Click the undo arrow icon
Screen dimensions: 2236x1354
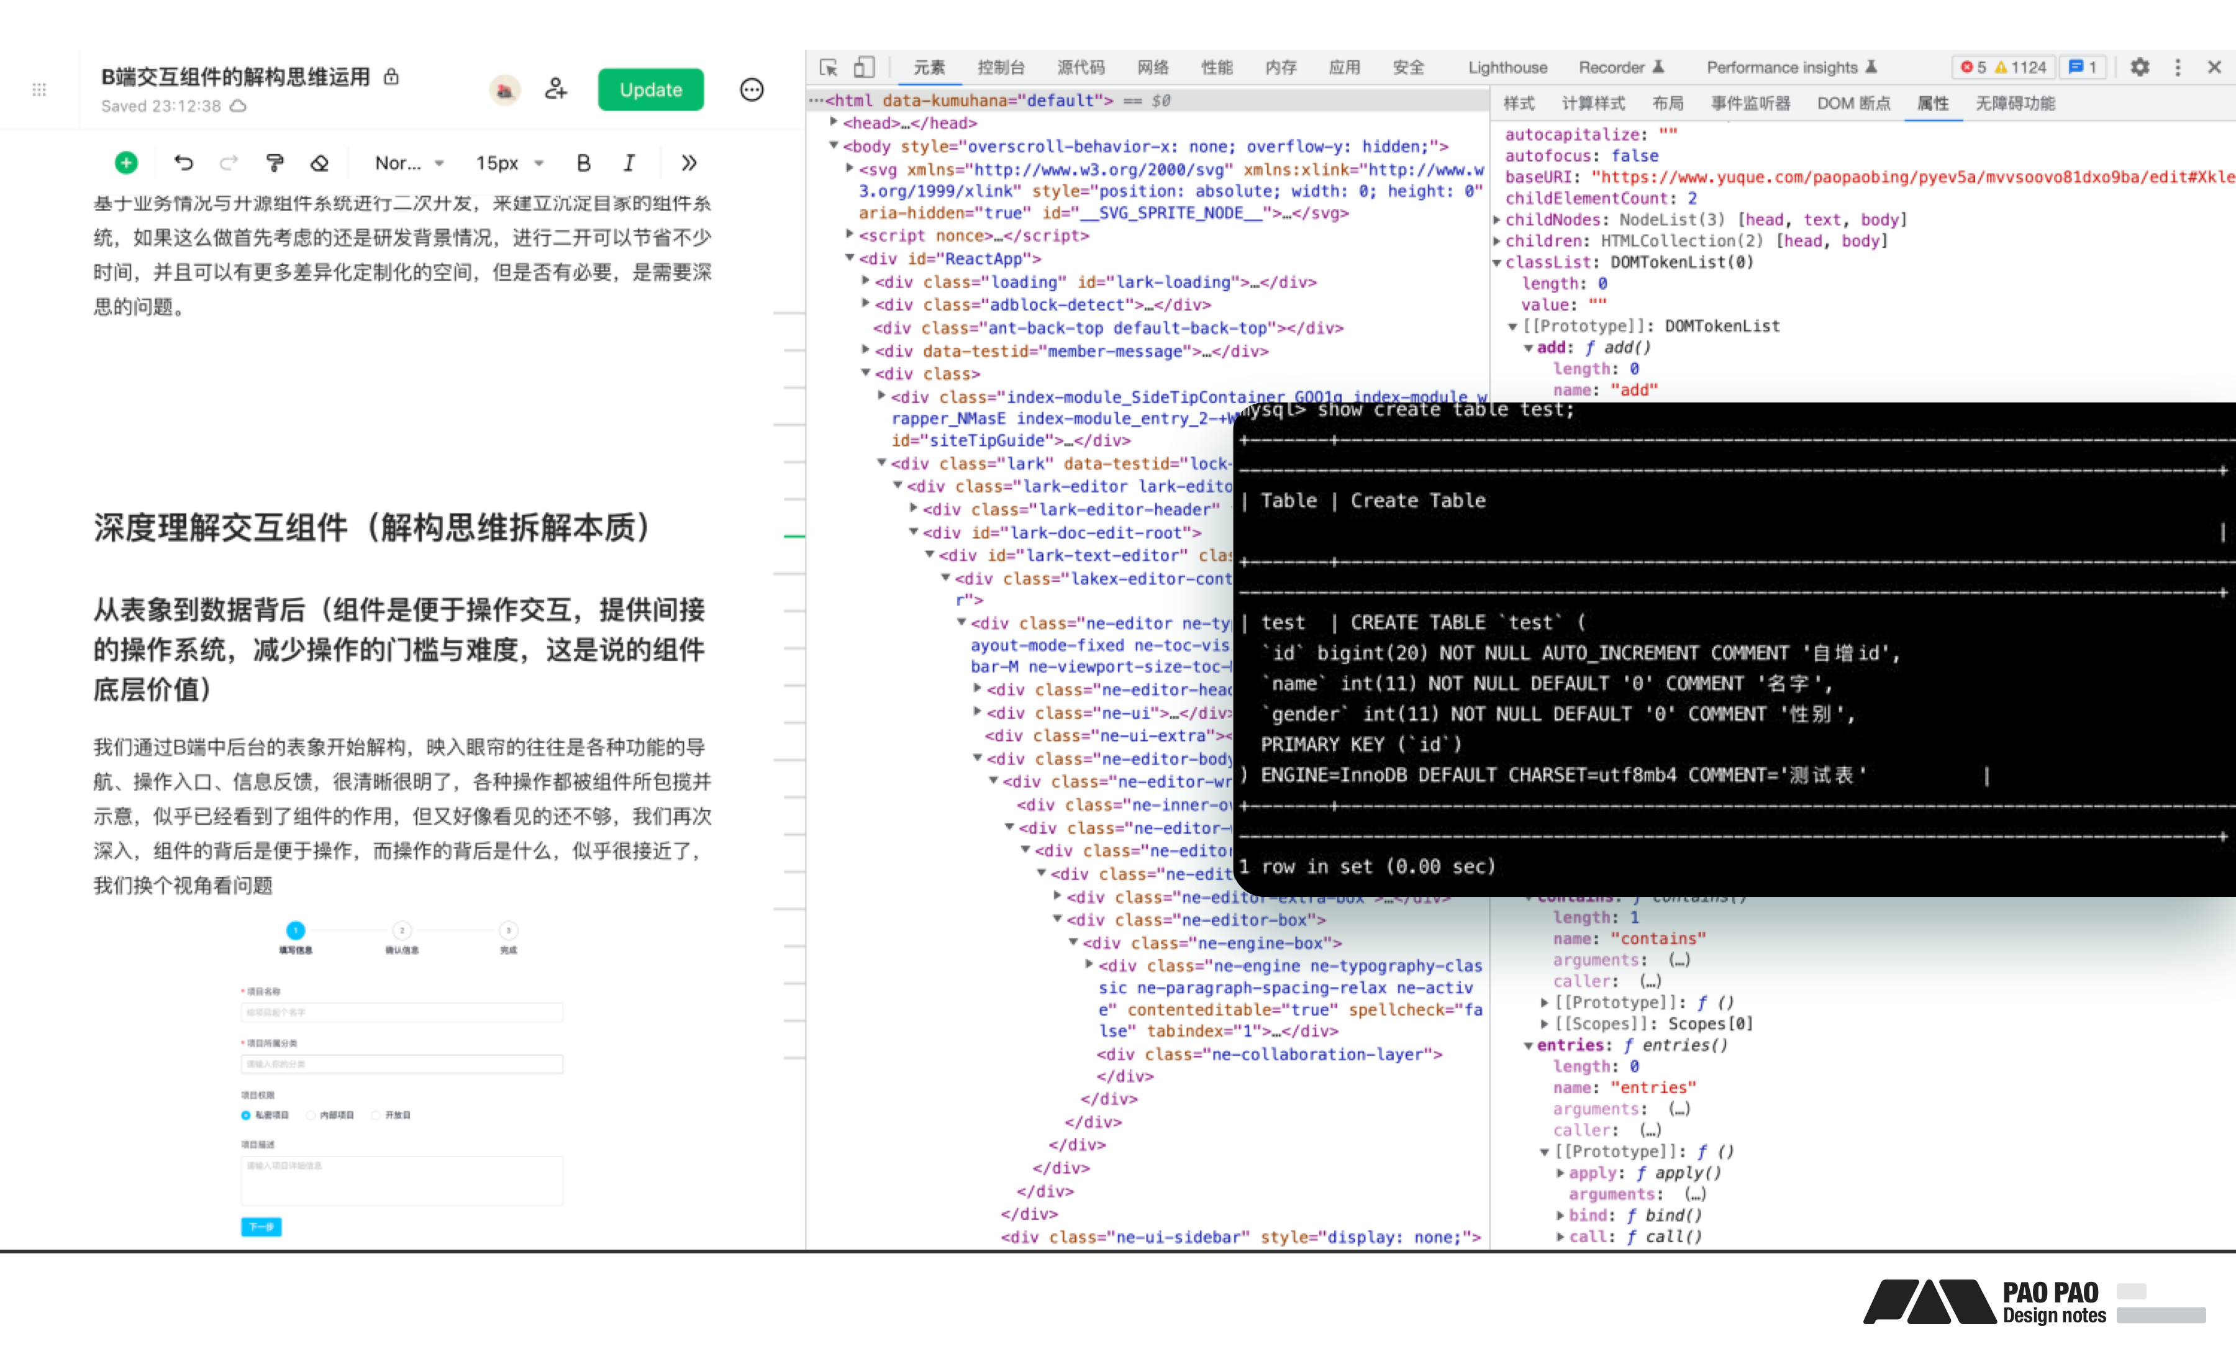(183, 163)
